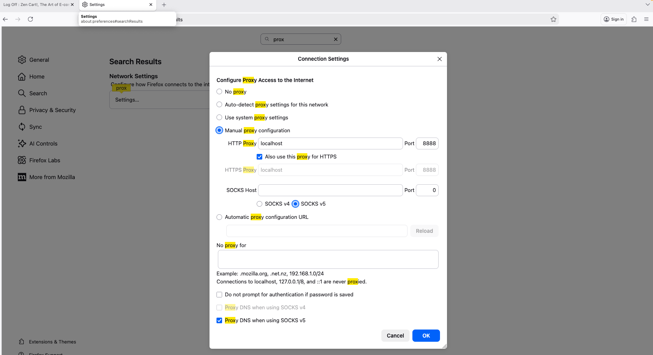Screen dimensions: 653x355
Task: Expand the list all tabs chevron
Action: point(647,5)
